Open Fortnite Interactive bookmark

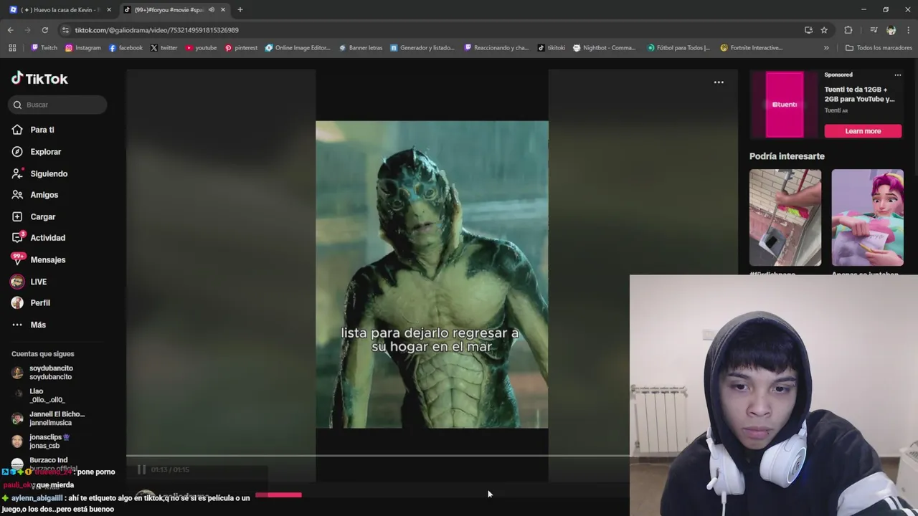pos(751,48)
